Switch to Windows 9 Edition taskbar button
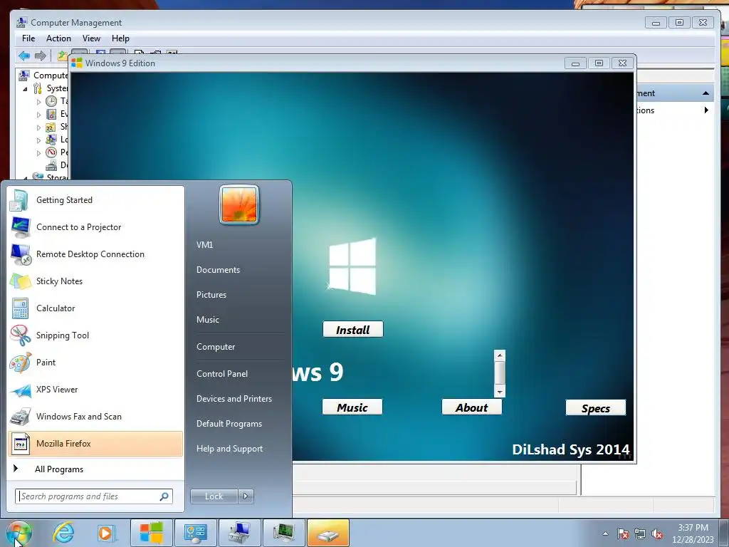The width and height of the screenshot is (729, 547). tap(151, 533)
